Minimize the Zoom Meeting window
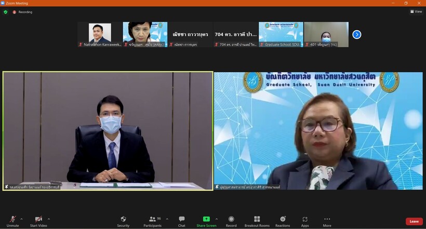This screenshot has width=426, height=229. pos(393,3)
